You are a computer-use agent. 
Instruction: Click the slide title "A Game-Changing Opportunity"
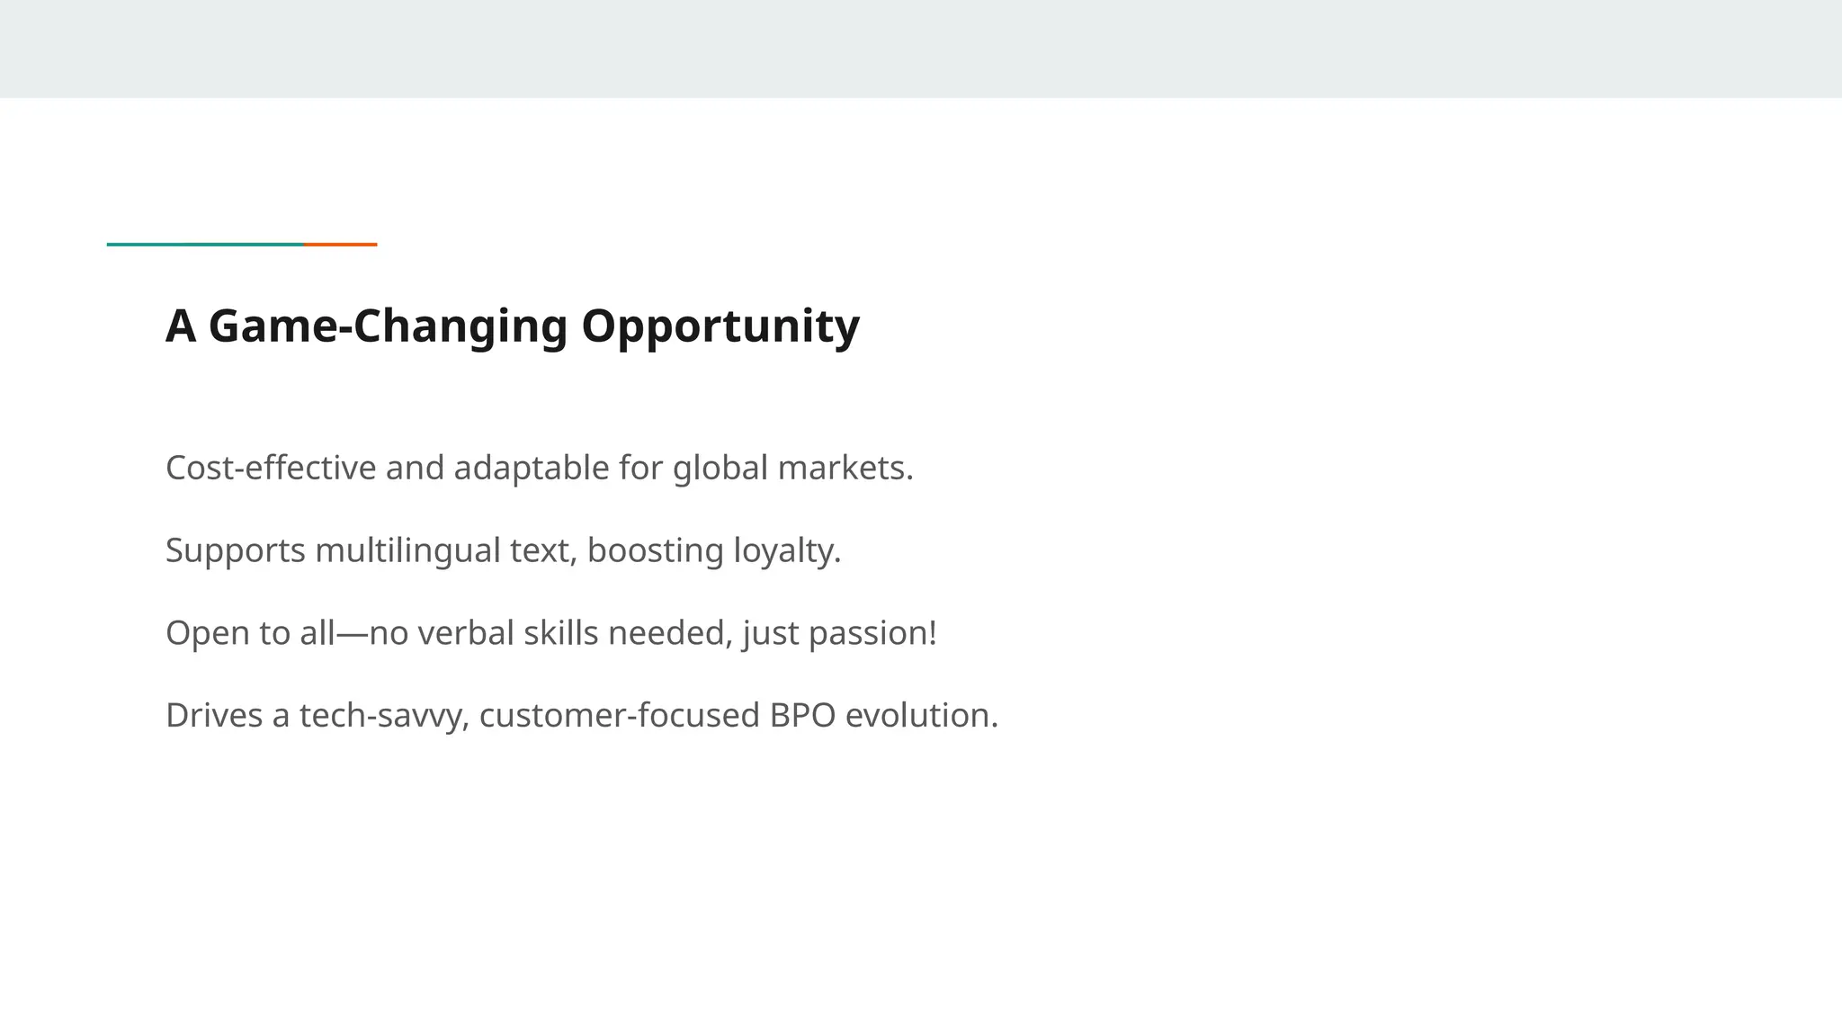point(512,326)
